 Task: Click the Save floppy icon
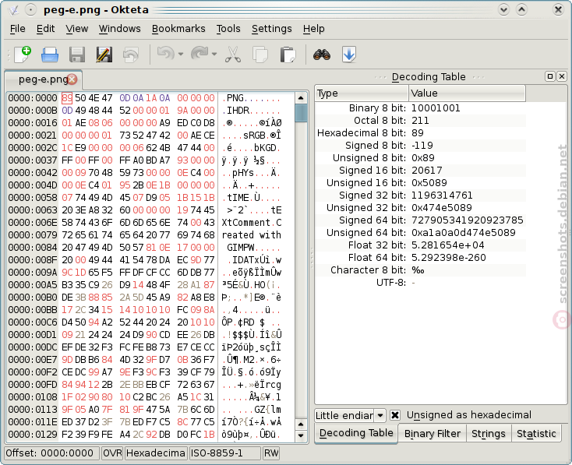pos(77,55)
